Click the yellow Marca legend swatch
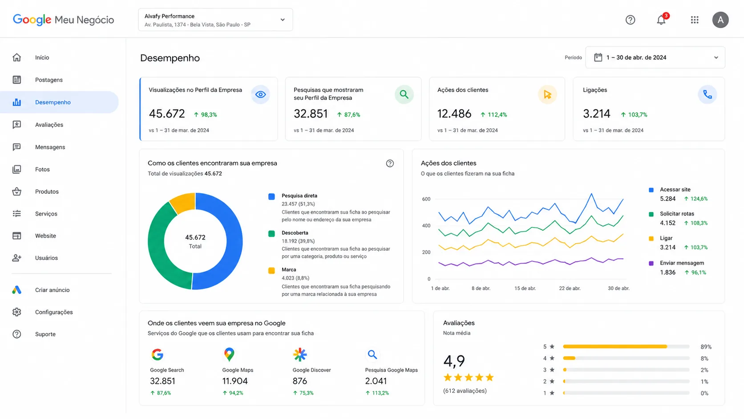The height and width of the screenshot is (419, 744). click(x=271, y=271)
